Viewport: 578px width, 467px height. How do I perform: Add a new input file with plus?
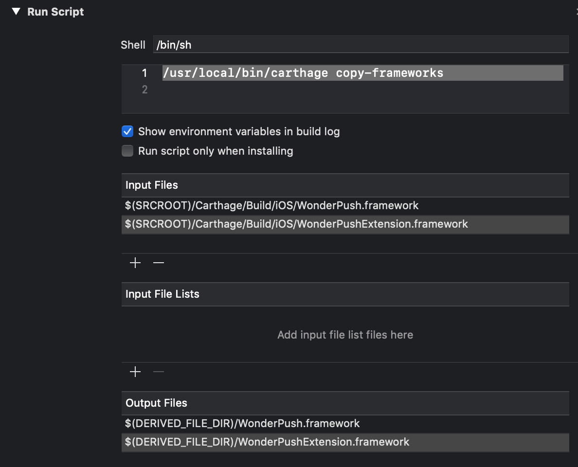135,263
